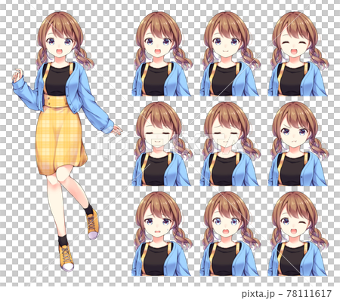The height and width of the screenshot is (300, 340).
Task: Select the open-mouth smiling portrait
Action: [x=162, y=54]
